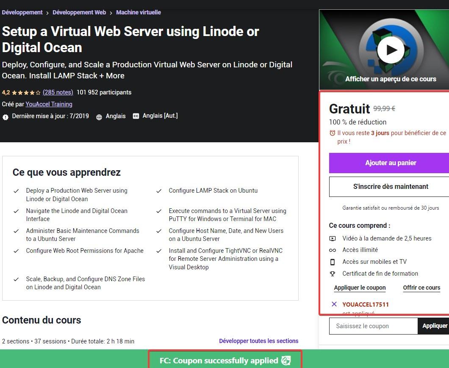
Task: Click "Configure Host Name, Date, and New Users" item
Action: click(226, 235)
